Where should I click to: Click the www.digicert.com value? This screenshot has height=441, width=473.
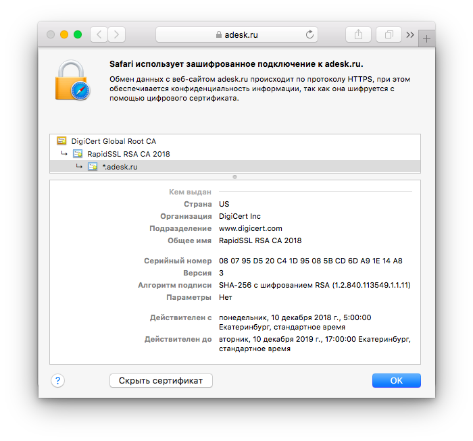pyautogui.click(x=251, y=228)
